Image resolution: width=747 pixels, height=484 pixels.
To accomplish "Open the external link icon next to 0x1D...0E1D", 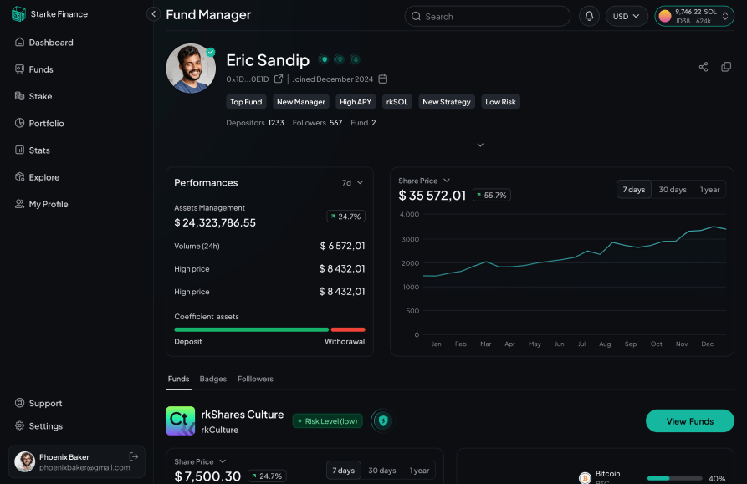I will pos(279,79).
